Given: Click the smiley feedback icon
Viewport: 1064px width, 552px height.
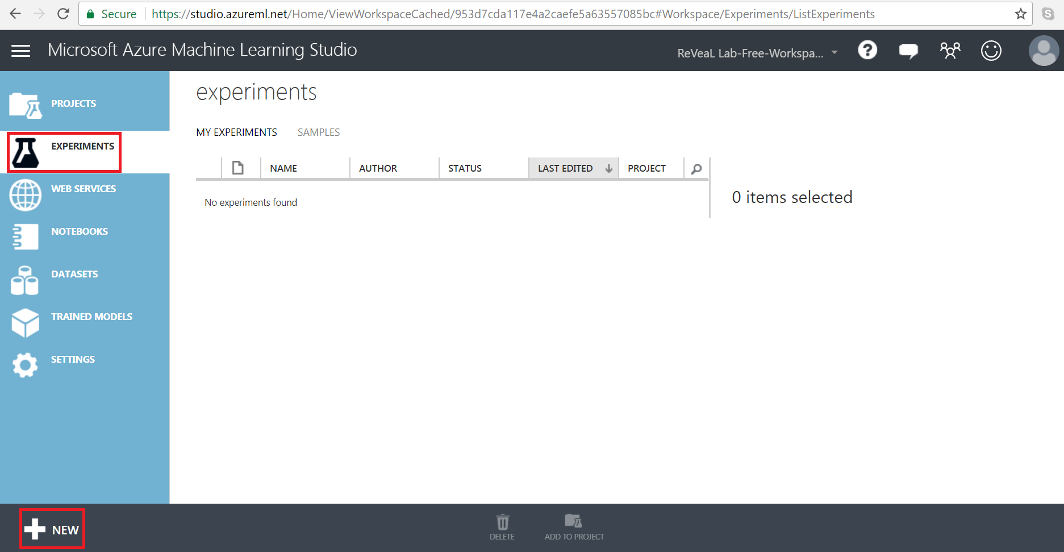Looking at the screenshot, I should point(991,51).
